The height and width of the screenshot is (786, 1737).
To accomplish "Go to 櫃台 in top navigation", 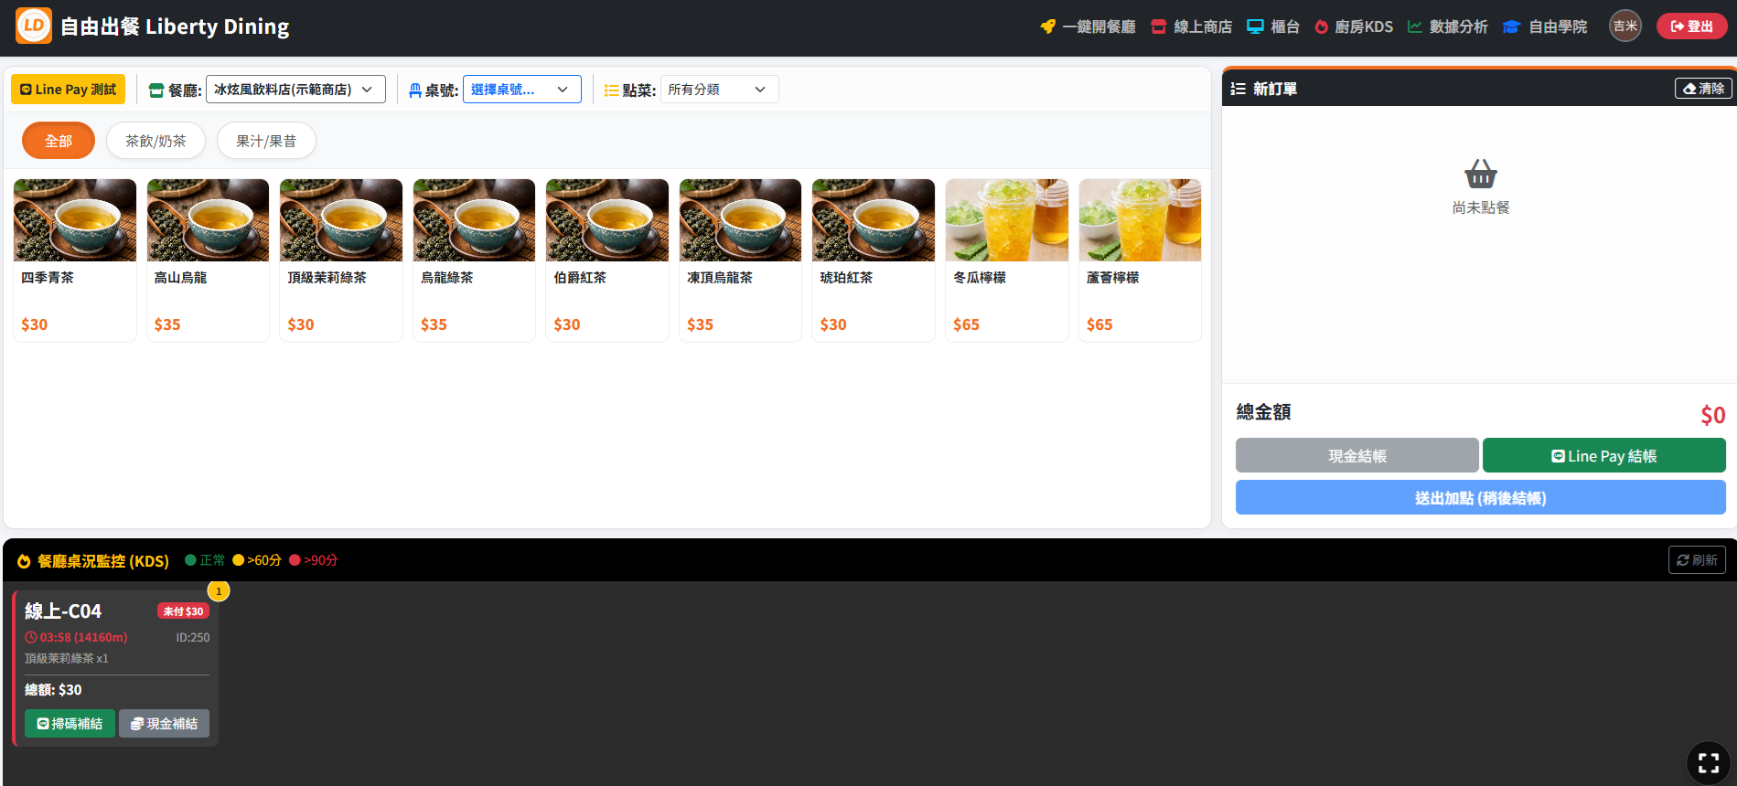I will click(x=1273, y=27).
